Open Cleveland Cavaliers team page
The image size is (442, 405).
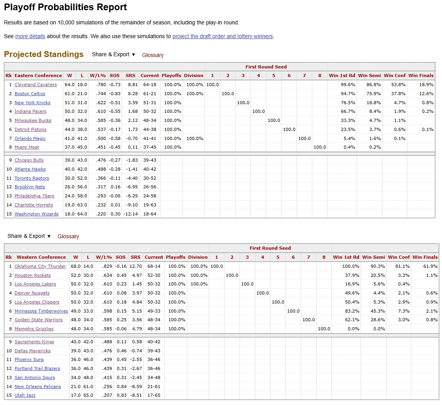click(x=35, y=85)
